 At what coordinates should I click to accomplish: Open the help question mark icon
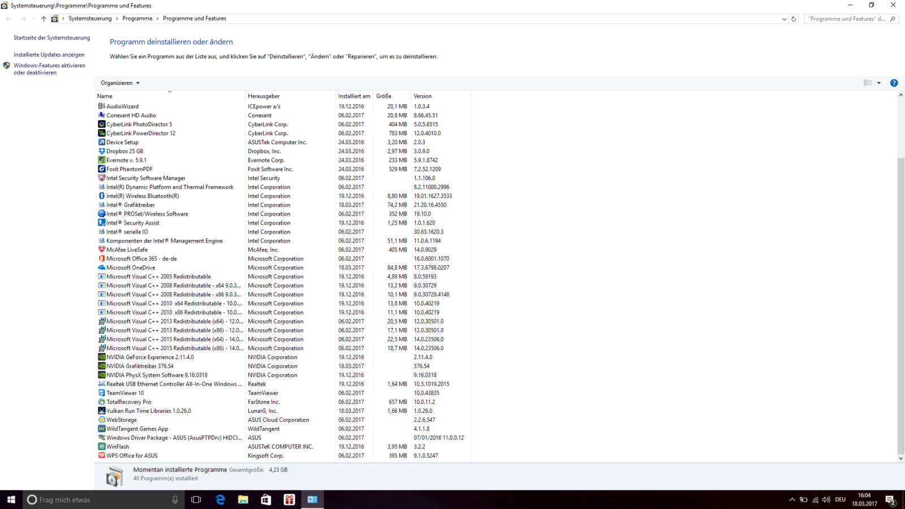[894, 83]
